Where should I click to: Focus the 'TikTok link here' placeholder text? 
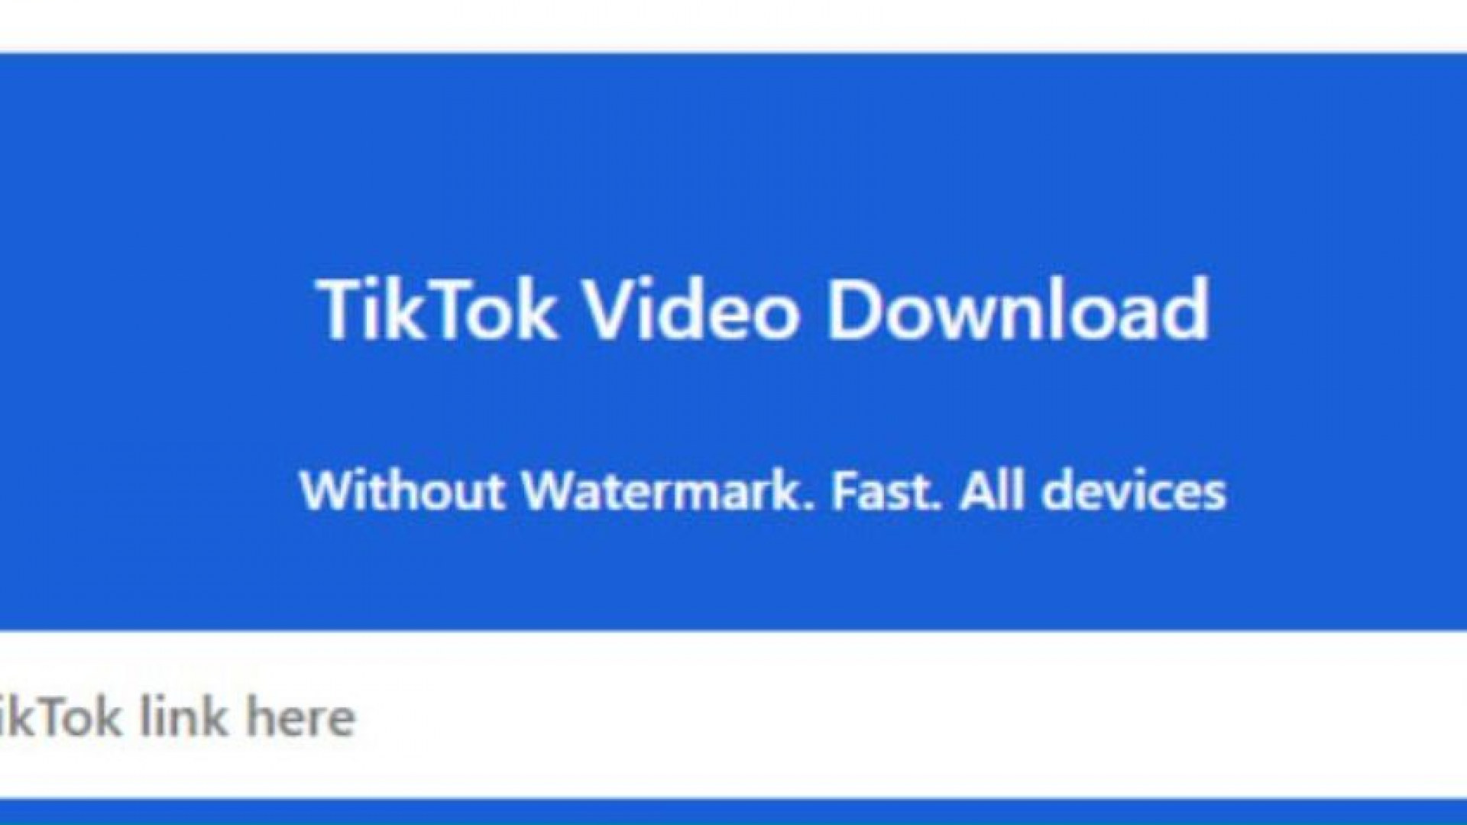(x=177, y=717)
